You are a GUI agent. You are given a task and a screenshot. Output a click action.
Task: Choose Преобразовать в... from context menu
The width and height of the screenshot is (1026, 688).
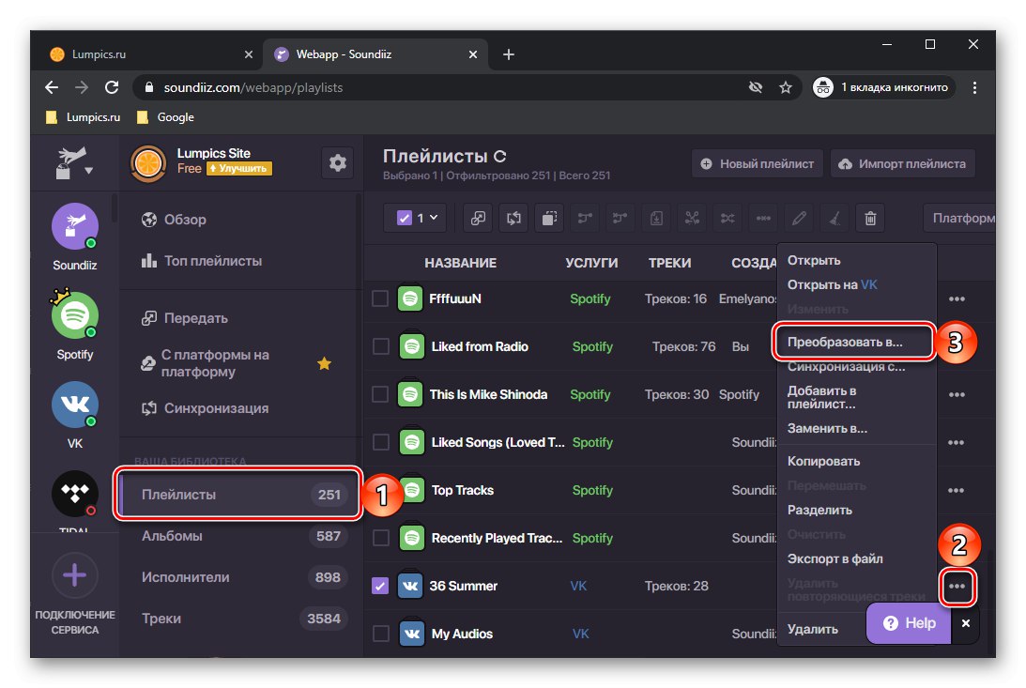(x=852, y=343)
